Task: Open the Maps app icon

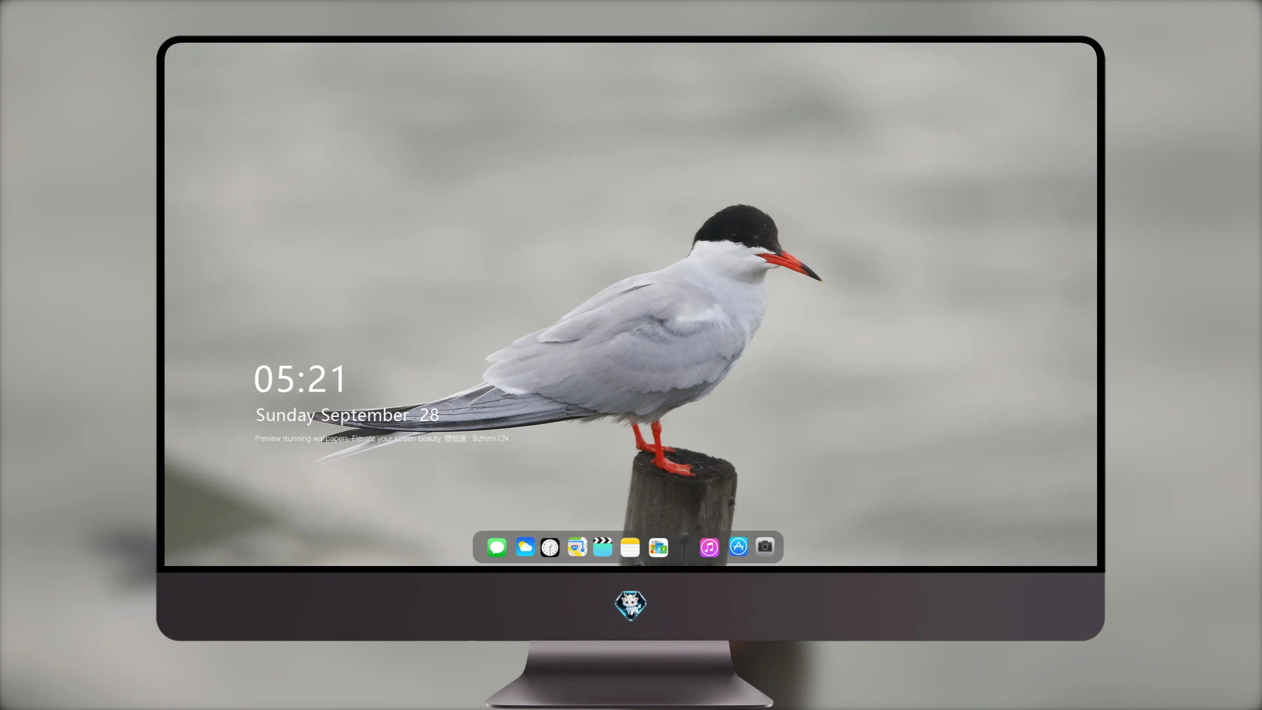Action: click(x=577, y=547)
